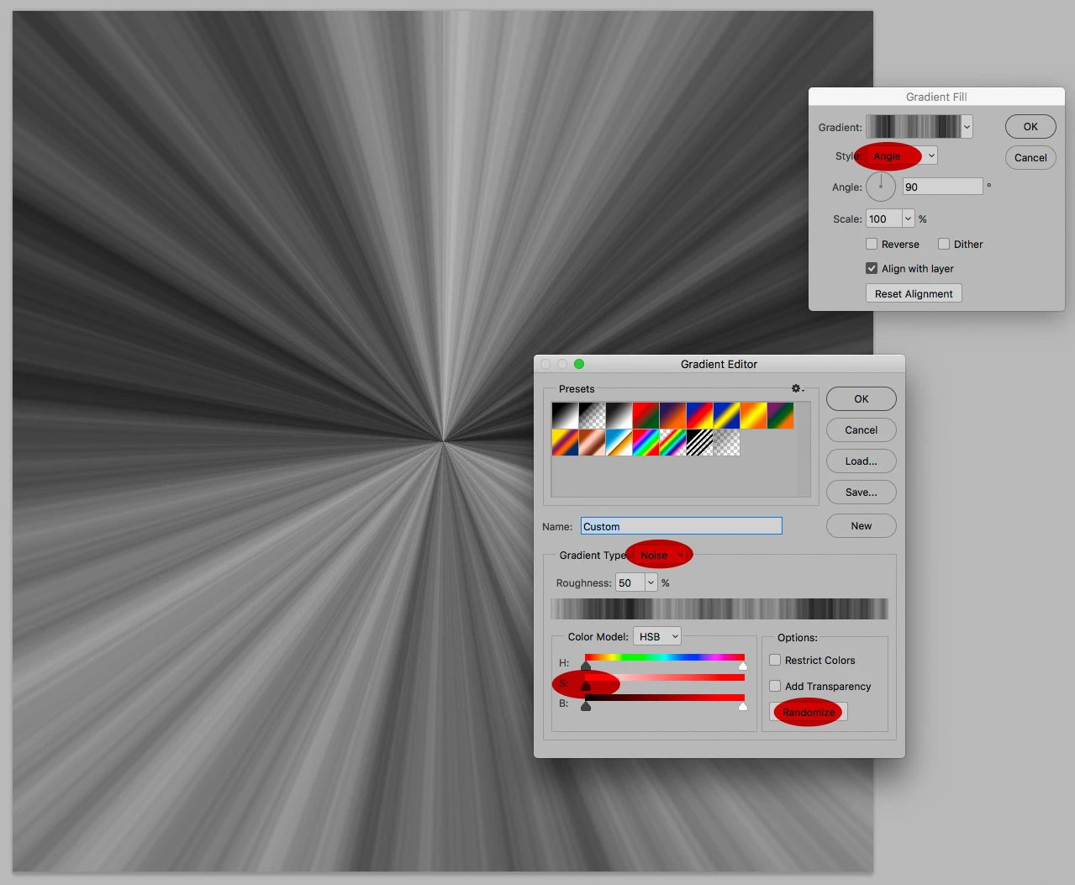Viewport: 1075px width, 885px height.
Task: Enable Restrict Colors option
Action: pyautogui.click(x=775, y=660)
